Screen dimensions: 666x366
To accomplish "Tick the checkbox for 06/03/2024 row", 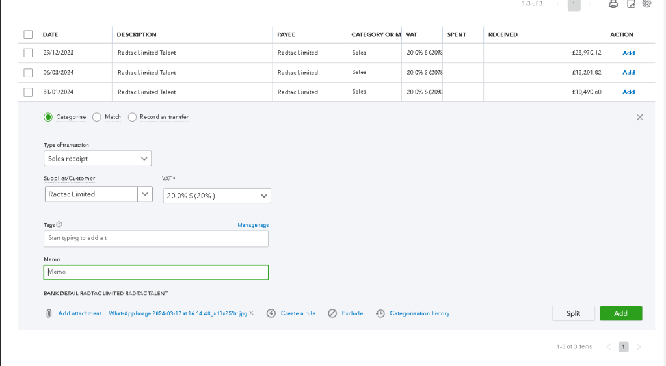I will [x=28, y=73].
